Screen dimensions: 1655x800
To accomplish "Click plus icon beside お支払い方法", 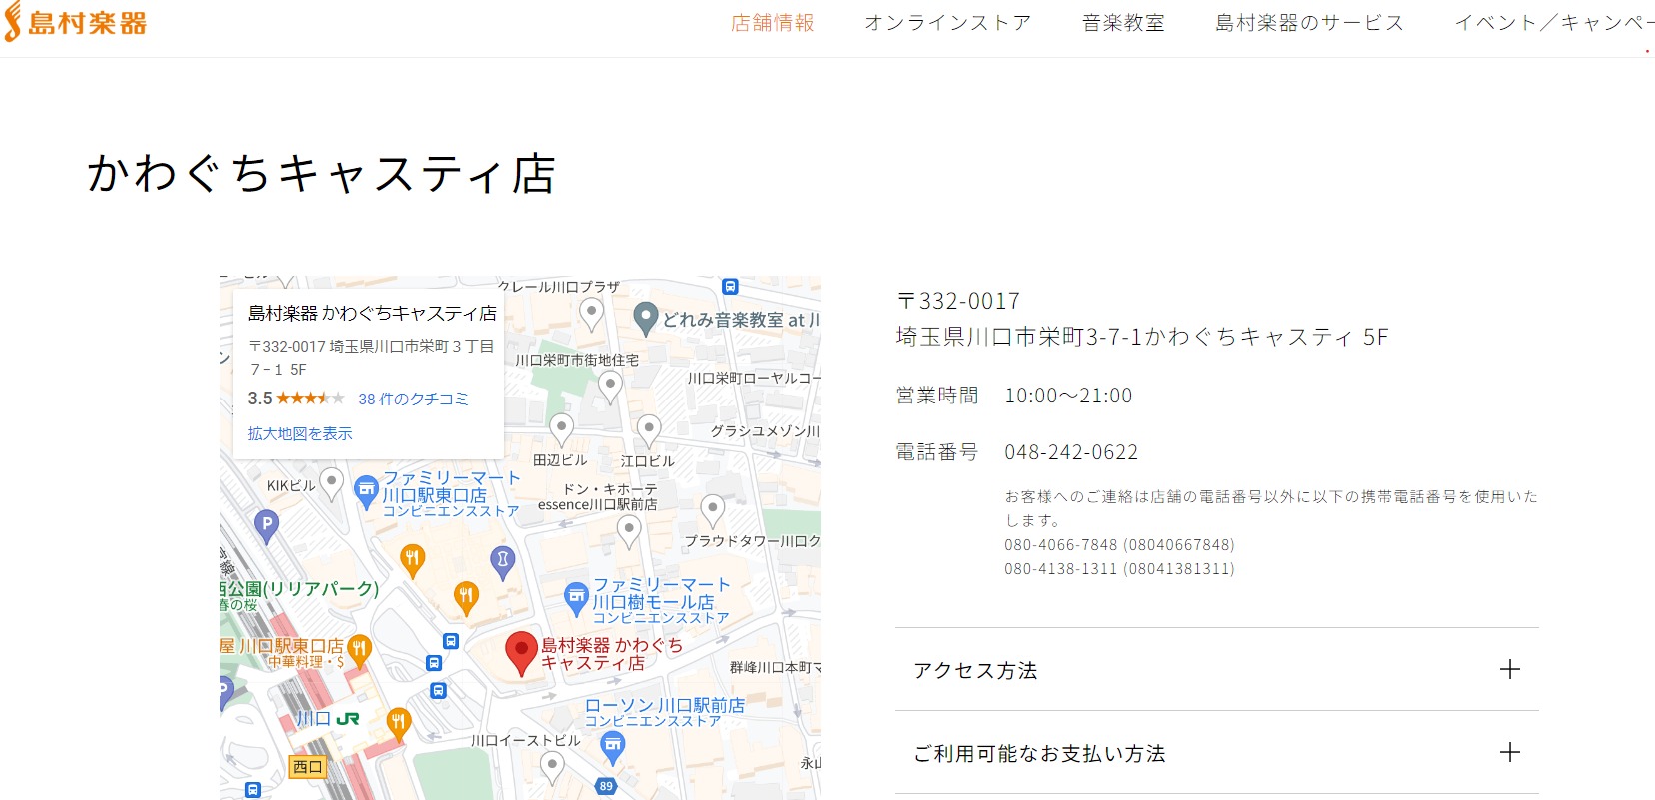I will tap(1510, 752).
